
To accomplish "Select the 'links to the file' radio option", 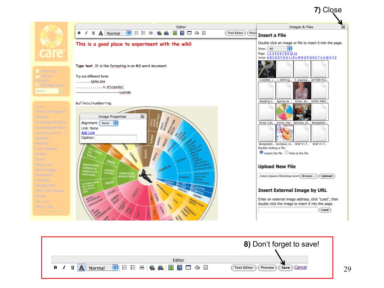I will coord(286,153).
